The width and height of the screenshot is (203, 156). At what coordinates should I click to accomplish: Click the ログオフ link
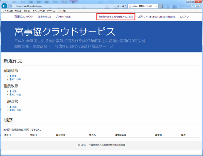[184, 17]
